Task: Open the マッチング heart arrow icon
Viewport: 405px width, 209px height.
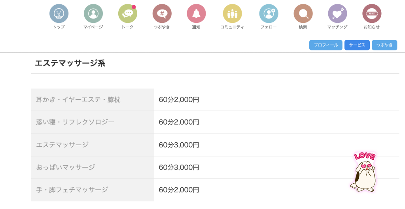Action: [x=337, y=14]
